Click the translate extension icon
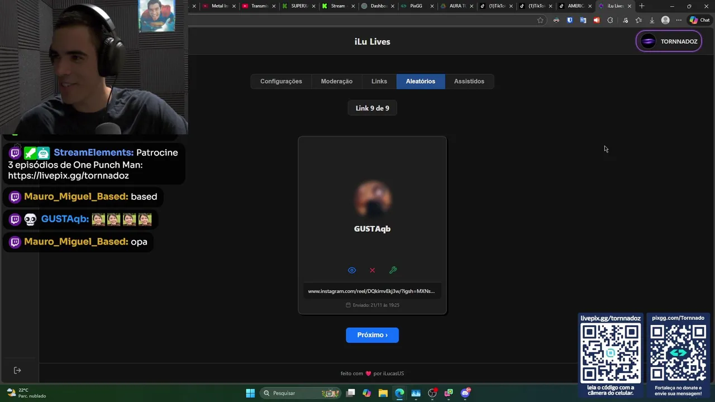This screenshot has height=402, width=715. pos(583,20)
